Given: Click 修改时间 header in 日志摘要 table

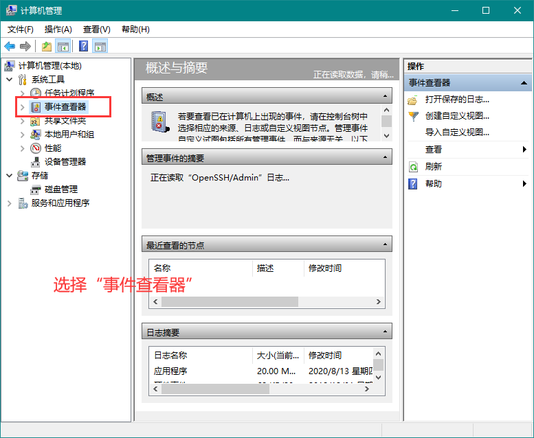Looking at the screenshot, I should (x=339, y=356).
